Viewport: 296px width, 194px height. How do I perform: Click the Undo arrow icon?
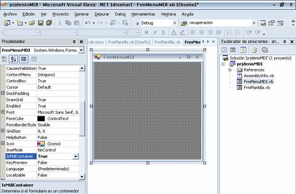pyautogui.click(x=87, y=23)
